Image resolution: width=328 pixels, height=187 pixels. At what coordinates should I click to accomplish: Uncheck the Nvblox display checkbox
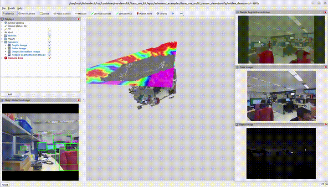(50, 36)
